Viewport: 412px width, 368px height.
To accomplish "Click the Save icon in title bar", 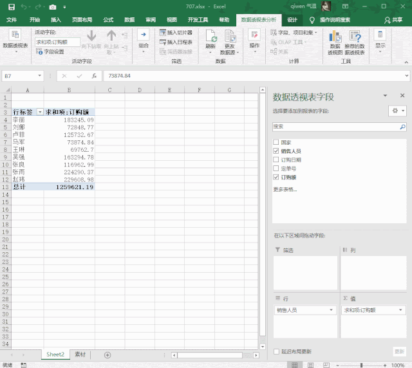I will coord(12,7).
